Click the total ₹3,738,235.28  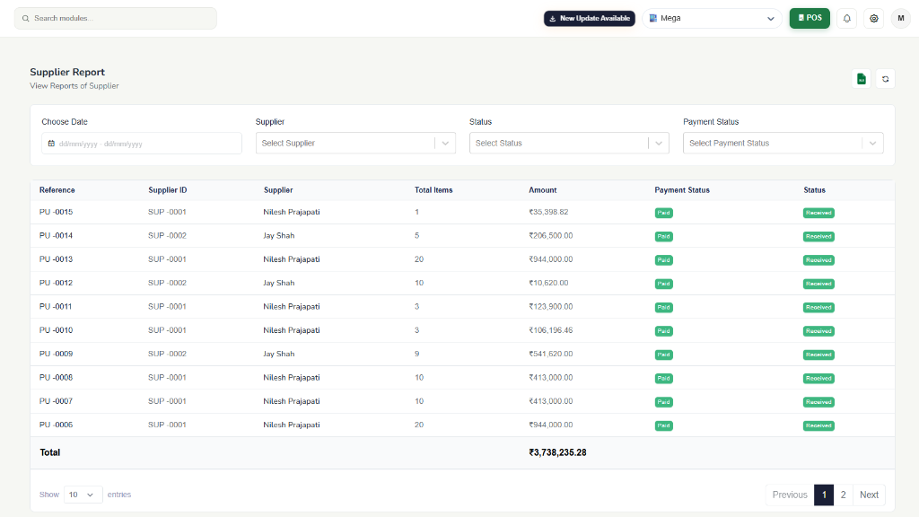point(557,452)
